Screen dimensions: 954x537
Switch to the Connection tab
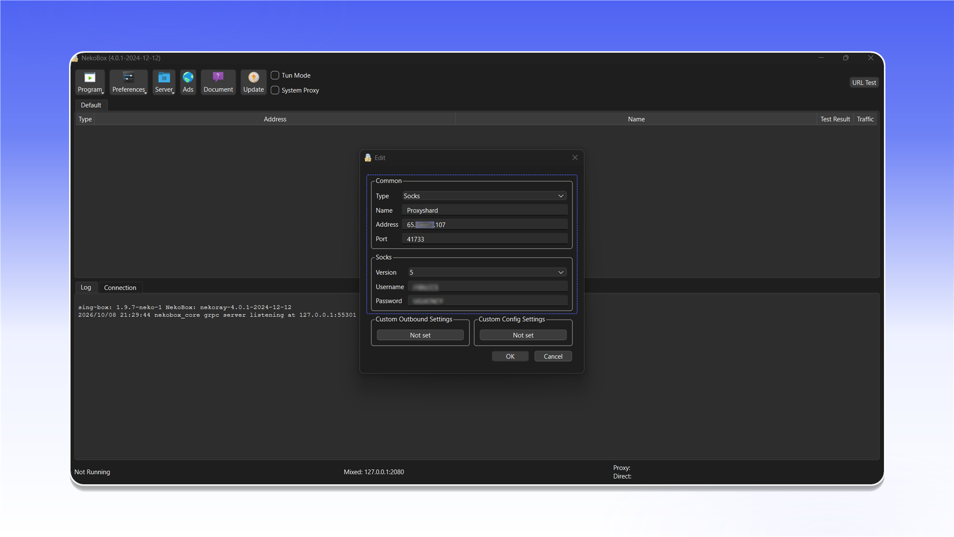(x=120, y=287)
